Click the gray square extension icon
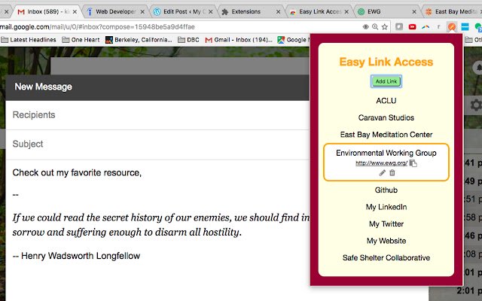482x301 pixels. [x=399, y=27]
